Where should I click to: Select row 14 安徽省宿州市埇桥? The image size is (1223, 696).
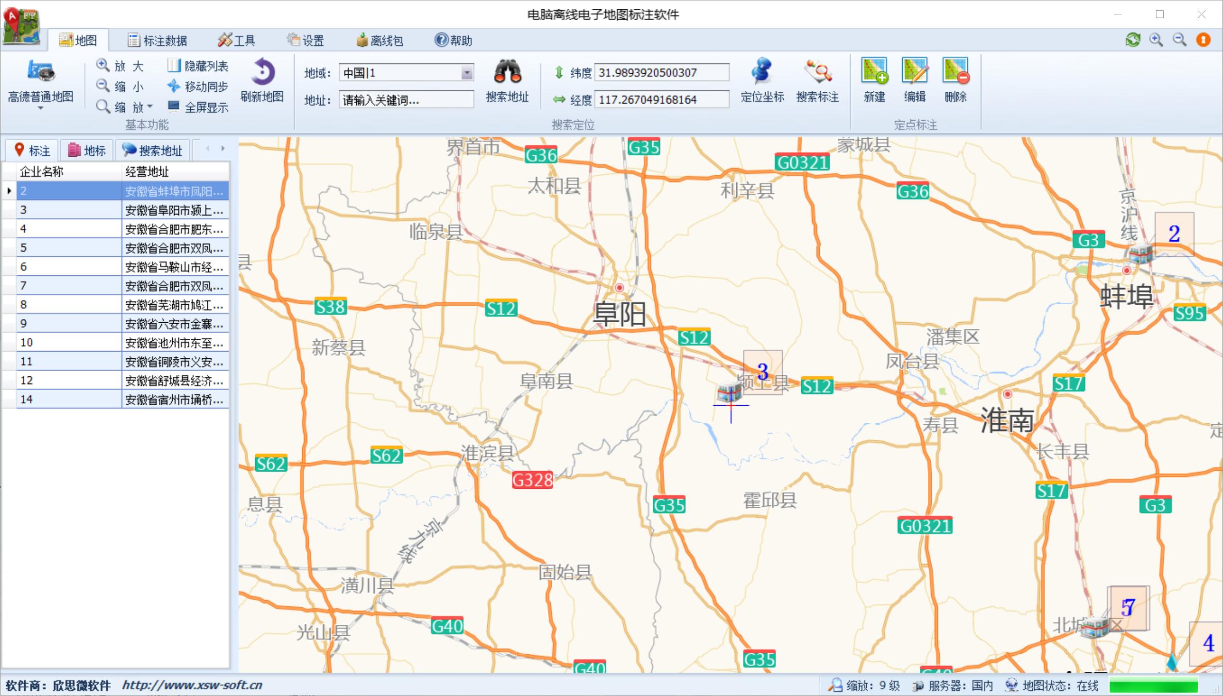123,399
